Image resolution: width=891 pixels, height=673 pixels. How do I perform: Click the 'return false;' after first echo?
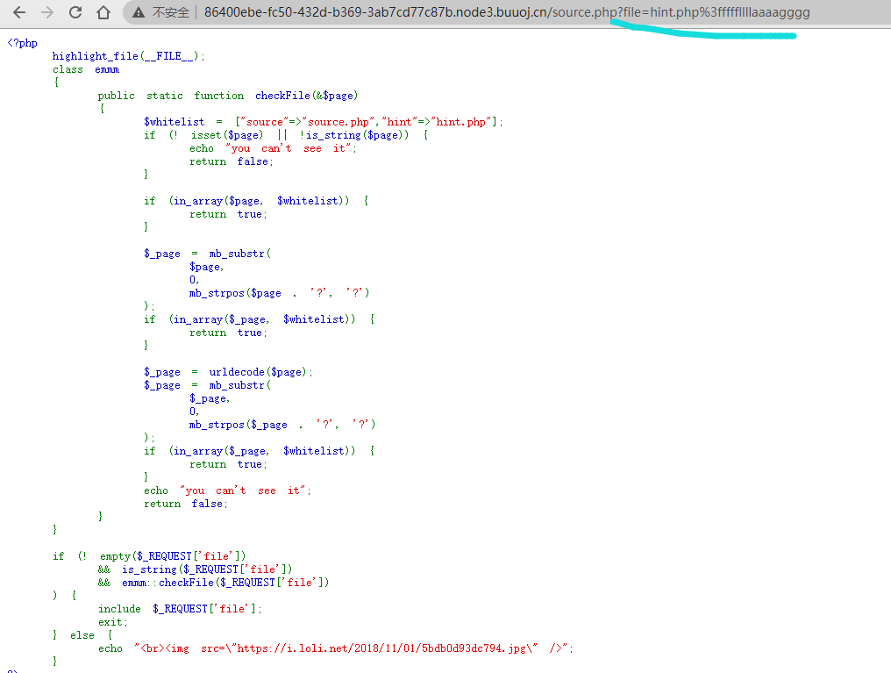(232, 161)
